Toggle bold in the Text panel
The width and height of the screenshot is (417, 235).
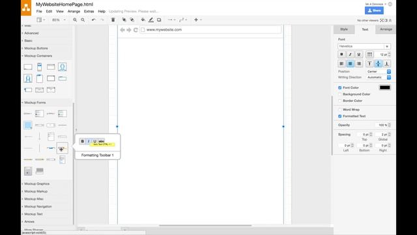click(x=341, y=54)
